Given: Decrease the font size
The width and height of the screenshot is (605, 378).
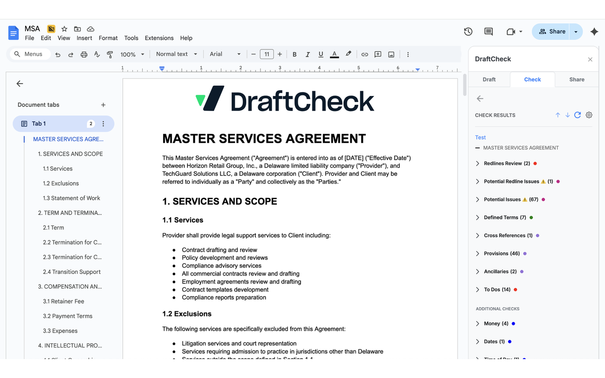Looking at the screenshot, I should [x=253, y=54].
